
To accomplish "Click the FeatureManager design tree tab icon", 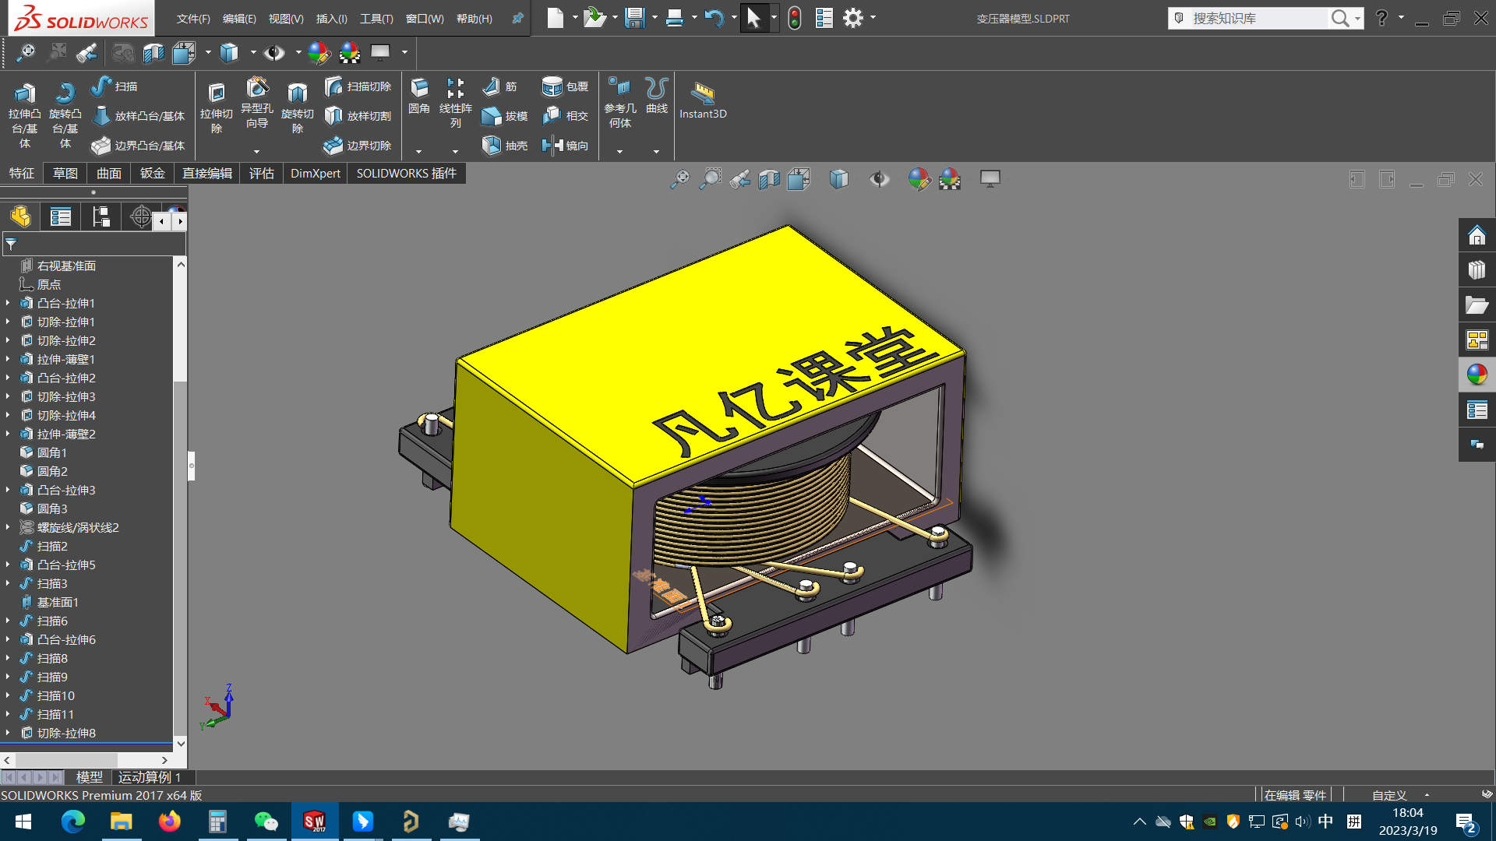I will pyautogui.click(x=20, y=216).
